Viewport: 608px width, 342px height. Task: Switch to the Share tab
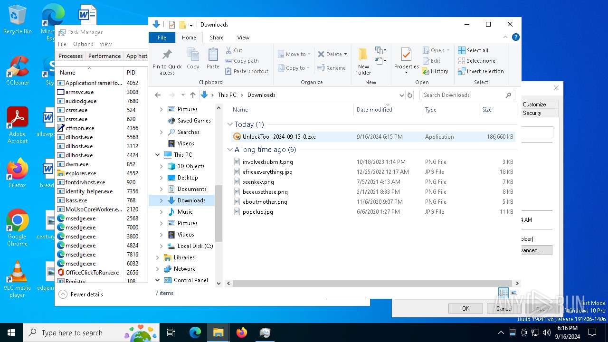coord(217,38)
